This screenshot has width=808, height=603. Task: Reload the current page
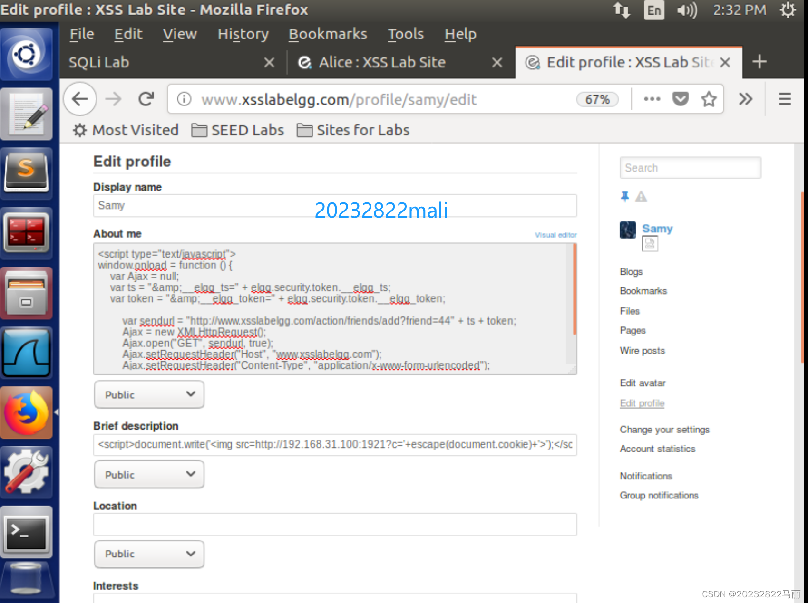pos(146,99)
